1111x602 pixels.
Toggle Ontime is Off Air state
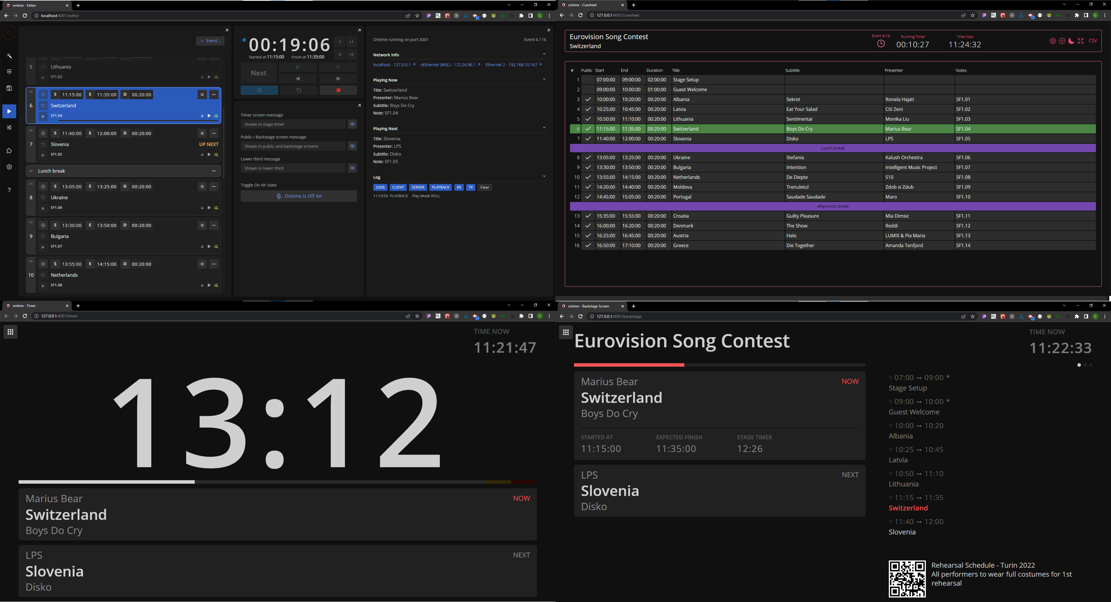click(x=299, y=196)
